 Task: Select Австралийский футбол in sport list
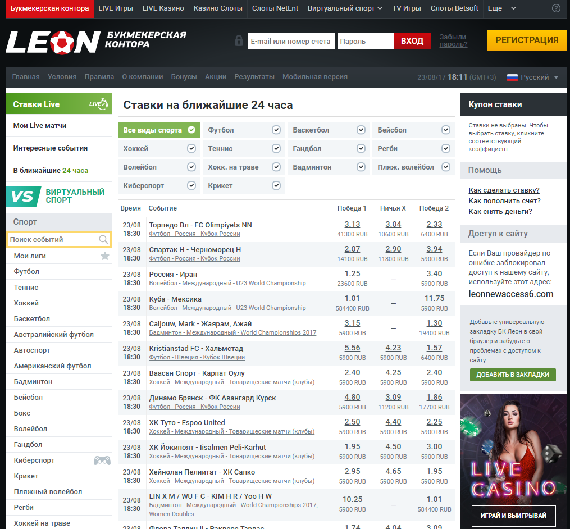(54, 335)
